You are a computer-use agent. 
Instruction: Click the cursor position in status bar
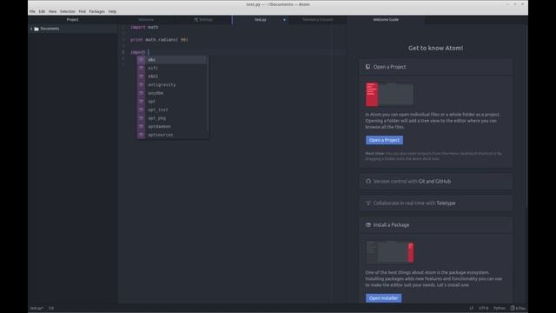pyautogui.click(x=51, y=308)
